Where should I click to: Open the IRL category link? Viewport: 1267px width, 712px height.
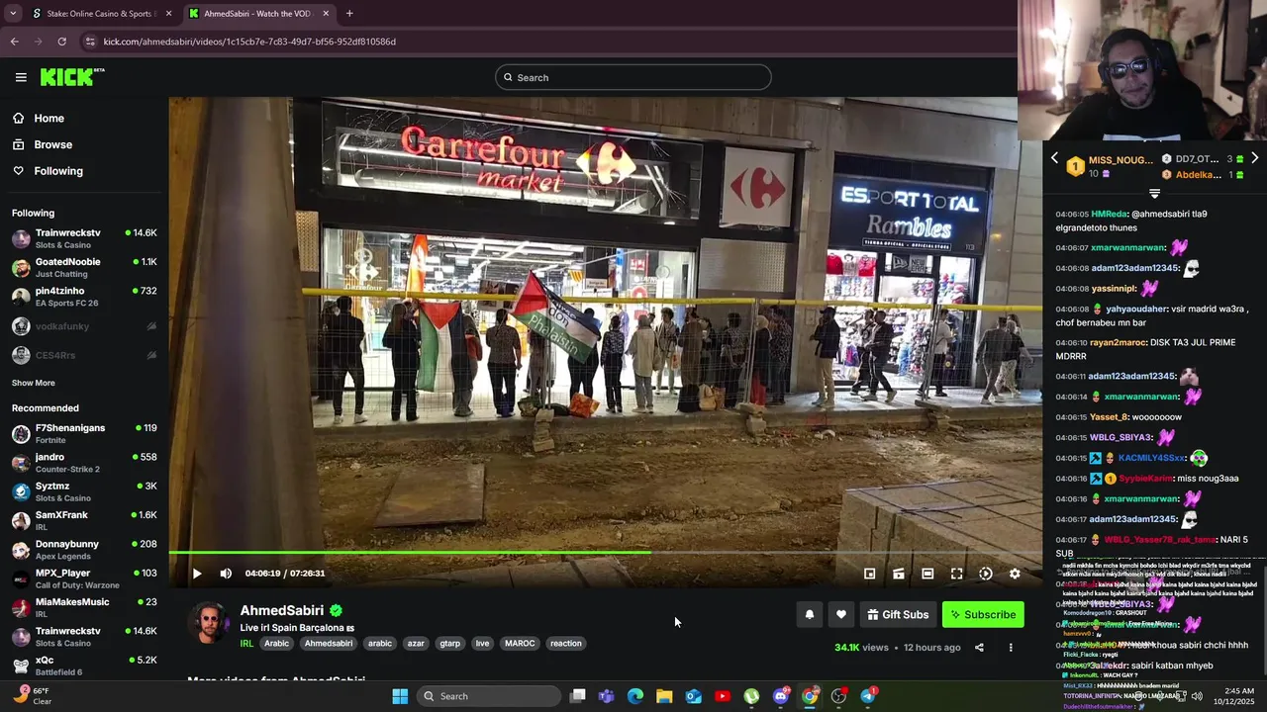pyautogui.click(x=246, y=643)
